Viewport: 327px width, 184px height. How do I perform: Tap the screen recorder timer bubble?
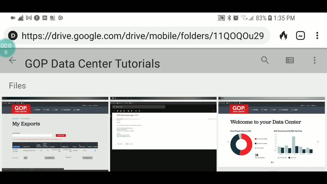6,49
